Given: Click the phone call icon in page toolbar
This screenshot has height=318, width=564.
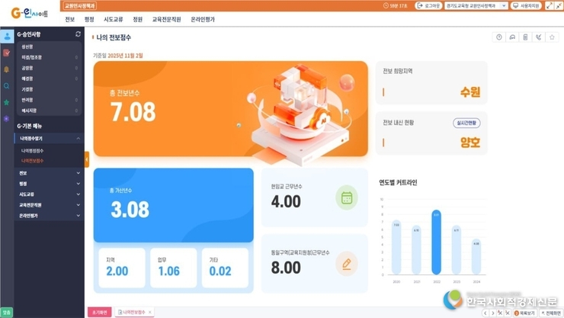Looking at the screenshot, I should [538, 37].
